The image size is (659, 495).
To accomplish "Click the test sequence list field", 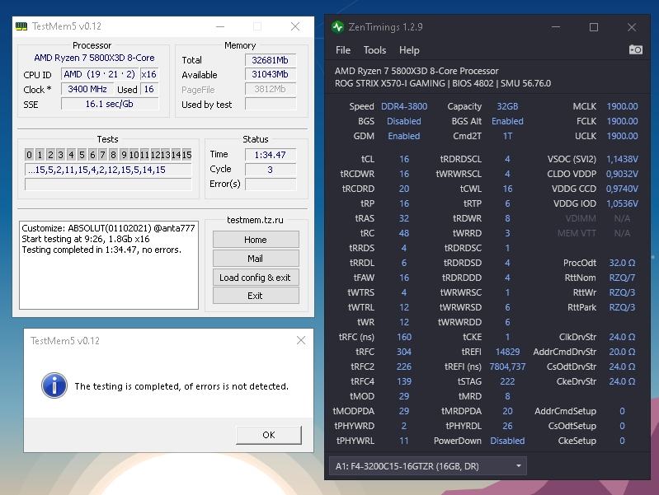I will [108, 170].
